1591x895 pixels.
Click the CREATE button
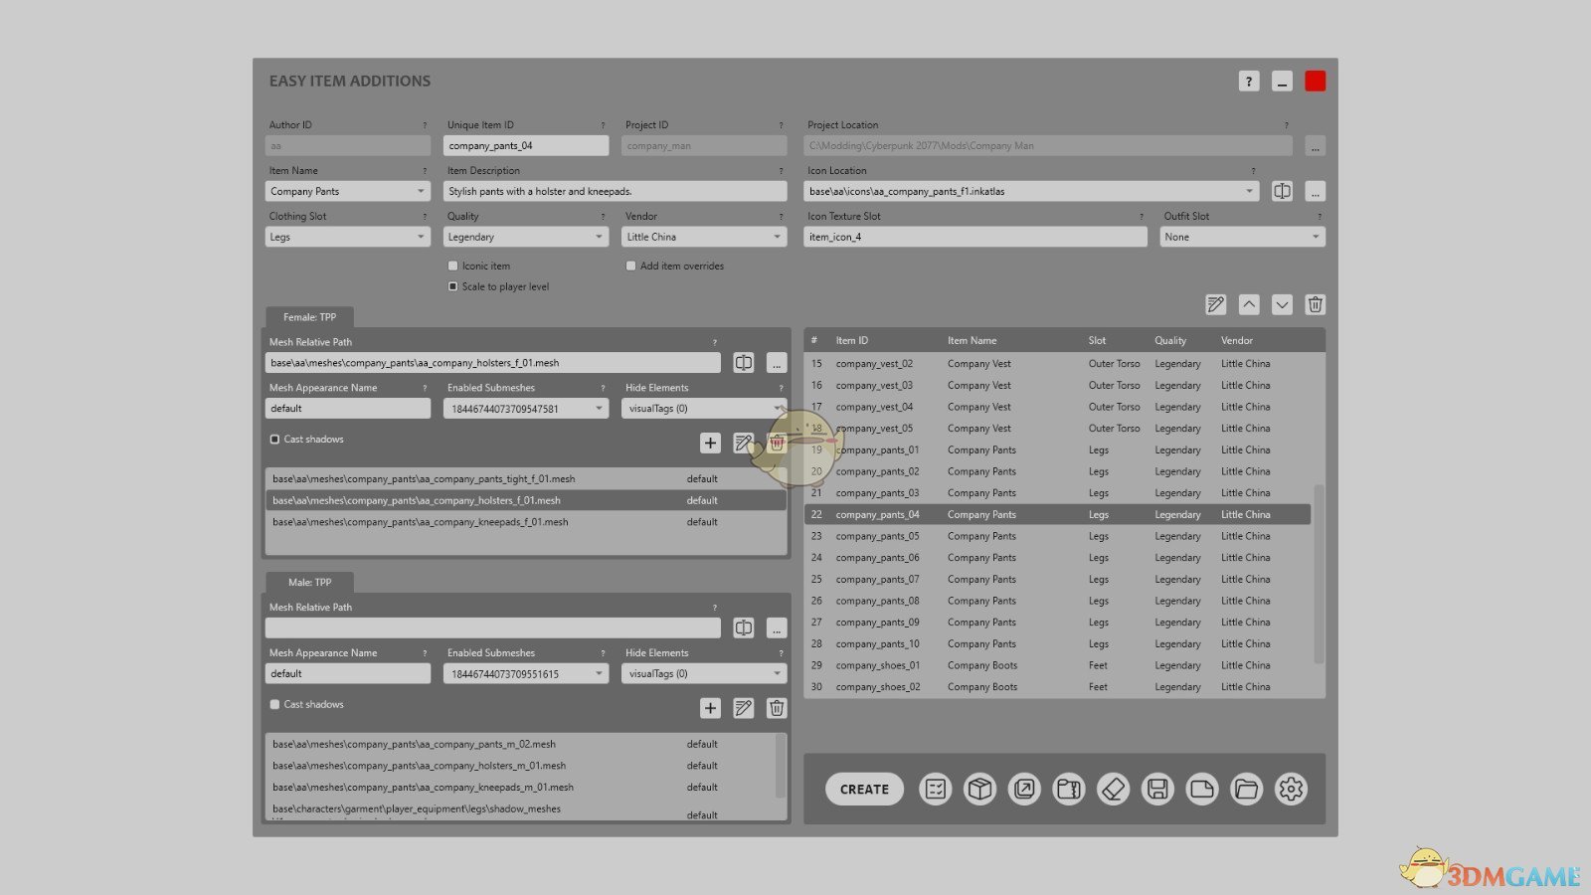tap(864, 789)
